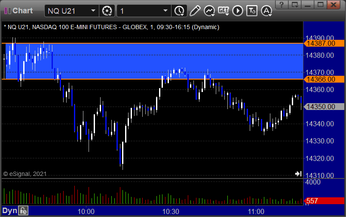Image resolution: width=346 pixels, height=217 pixels.
Task: Open the studies chart icon
Action: pos(209,11)
